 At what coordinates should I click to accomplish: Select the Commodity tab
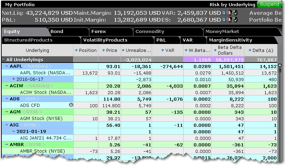tap(168, 32)
